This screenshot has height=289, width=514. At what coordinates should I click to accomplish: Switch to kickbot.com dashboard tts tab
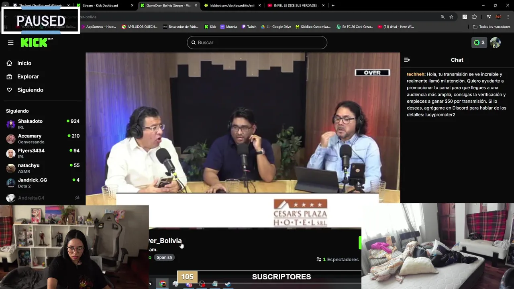(x=232, y=6)
